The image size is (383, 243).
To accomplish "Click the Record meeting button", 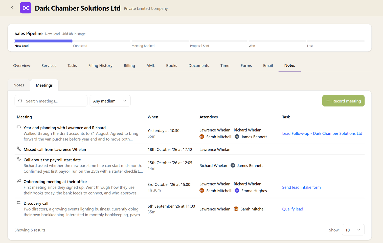I will tap(343, 101).
